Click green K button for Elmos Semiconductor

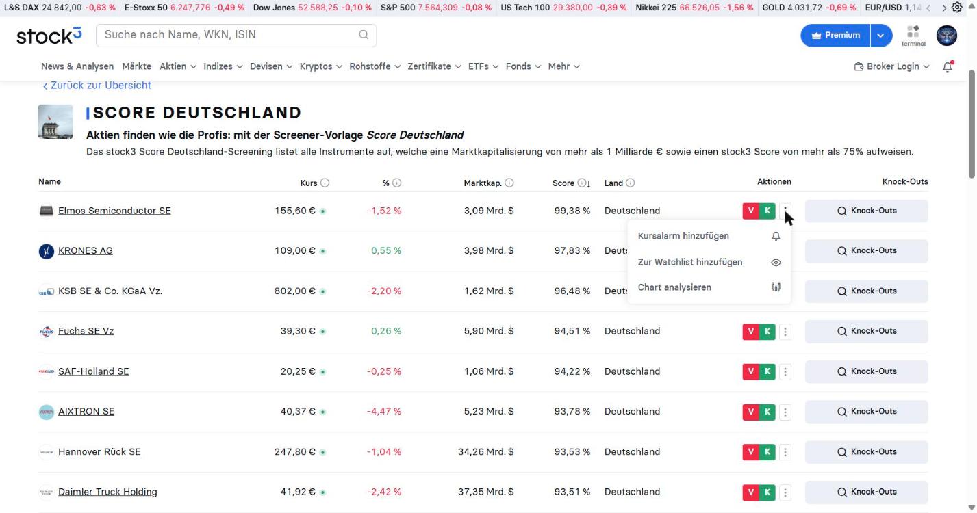coord(767,211)
